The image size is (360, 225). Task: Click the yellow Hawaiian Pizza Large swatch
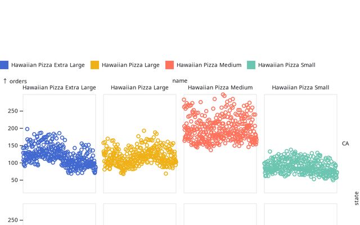coord(94,65)
